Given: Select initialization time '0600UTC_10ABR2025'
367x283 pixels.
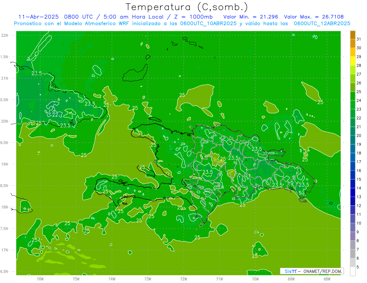Looking at the screenshot, I should [x=208, y=24].
